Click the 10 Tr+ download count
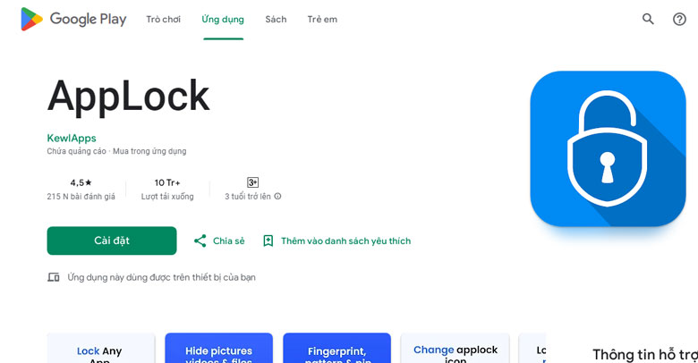The image size is (698, 363). 167,182
